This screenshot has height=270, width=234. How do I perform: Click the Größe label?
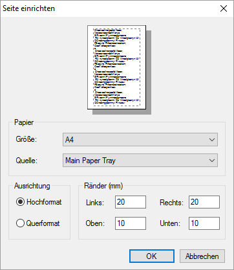click(27, 139)
